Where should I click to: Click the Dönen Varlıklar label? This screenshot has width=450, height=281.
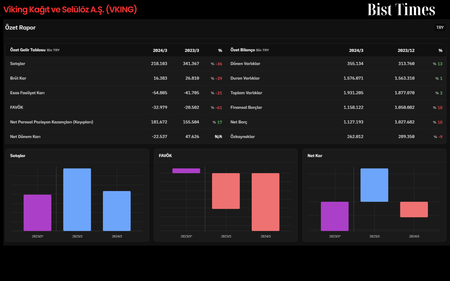point(245,64)
